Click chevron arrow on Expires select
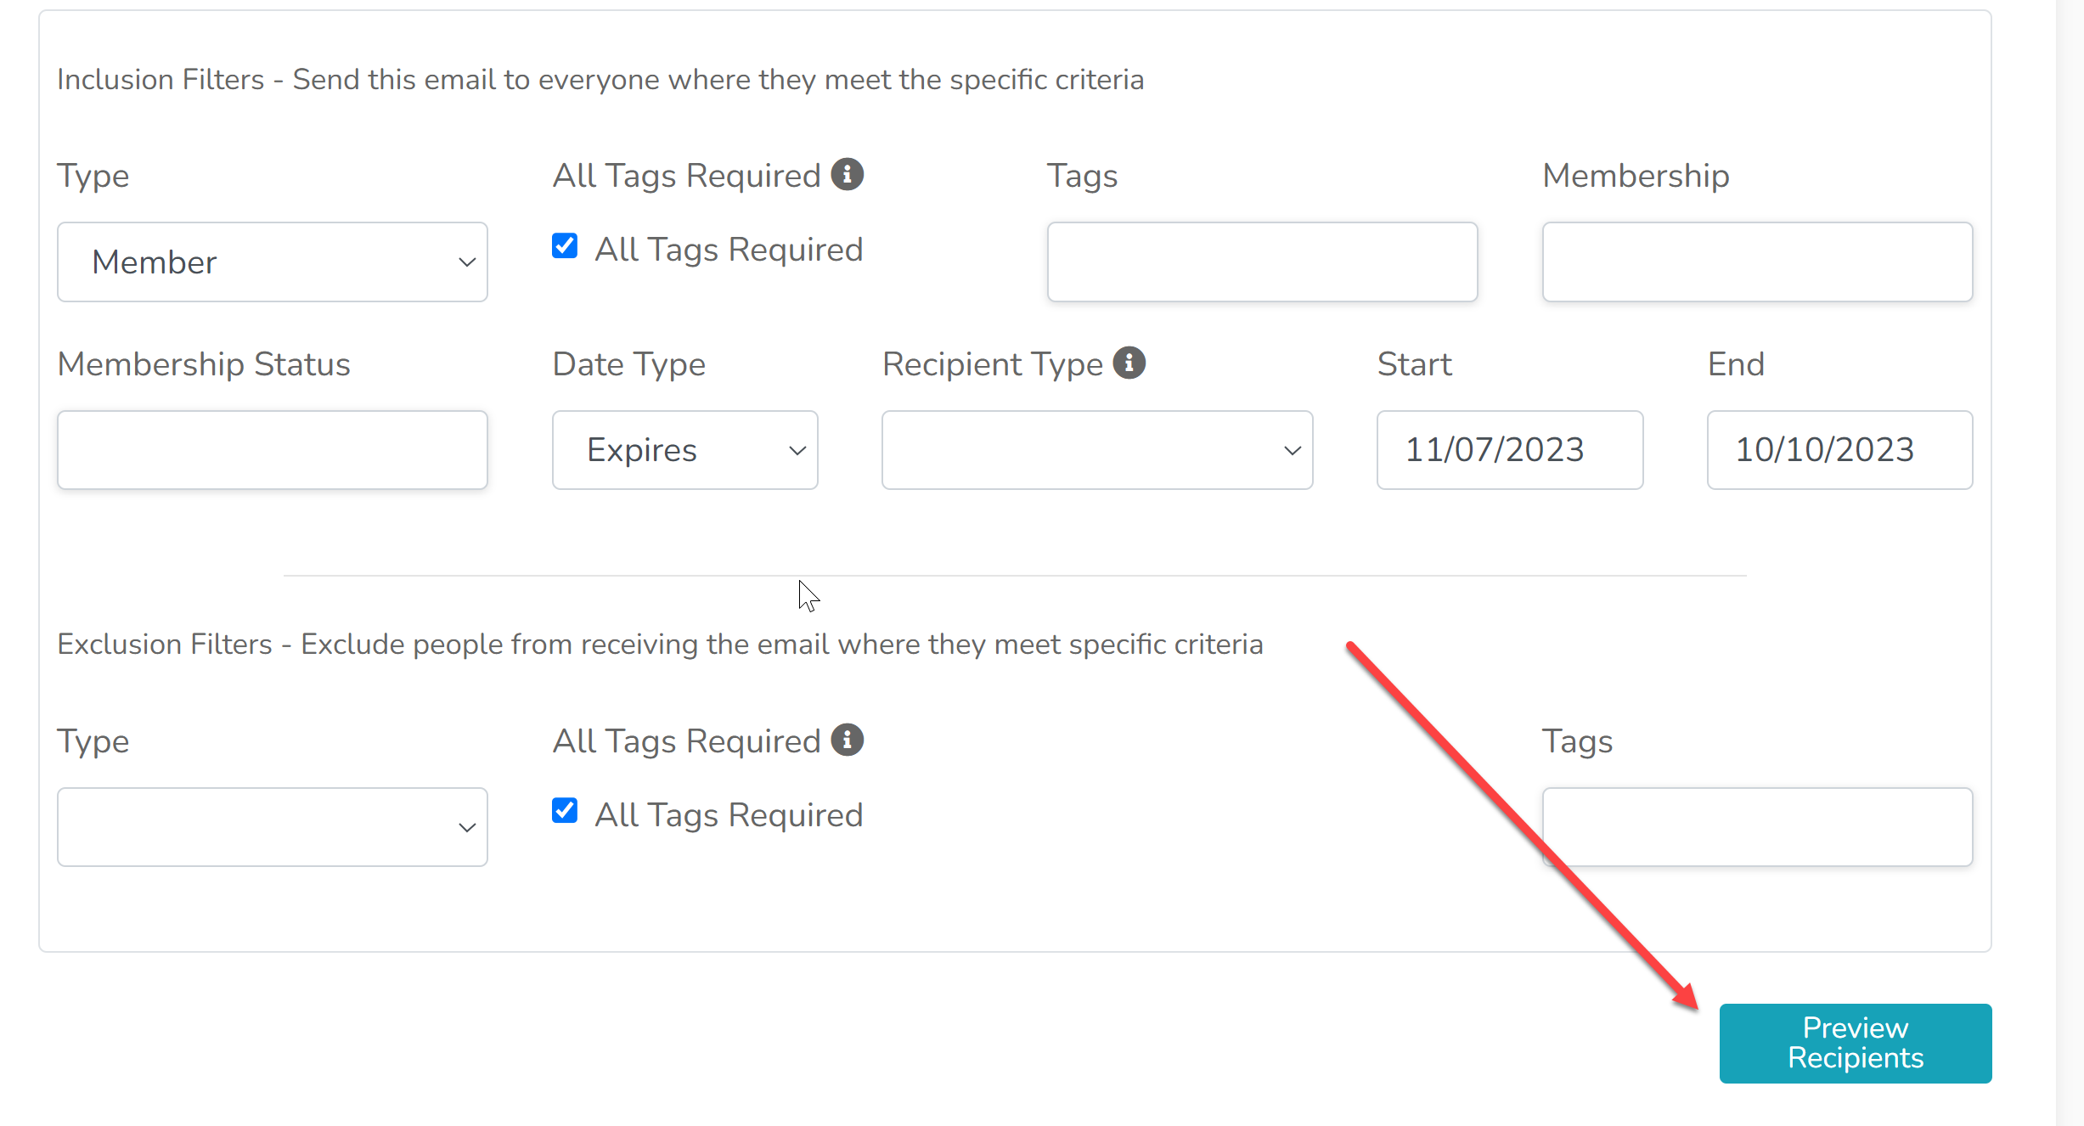The height and width of the screenshot is (1126, 2084). tap(797, 451)
